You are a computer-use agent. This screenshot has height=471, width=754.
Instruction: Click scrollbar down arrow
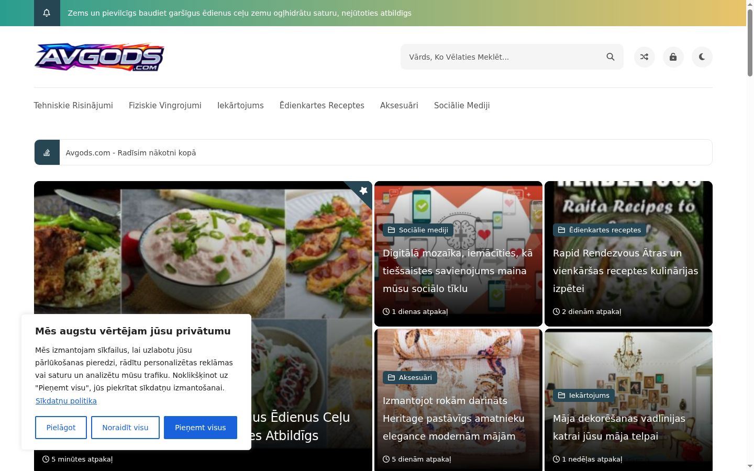pos(750,466)
